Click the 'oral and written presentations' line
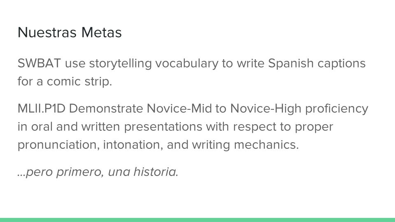 click(175, 127)
